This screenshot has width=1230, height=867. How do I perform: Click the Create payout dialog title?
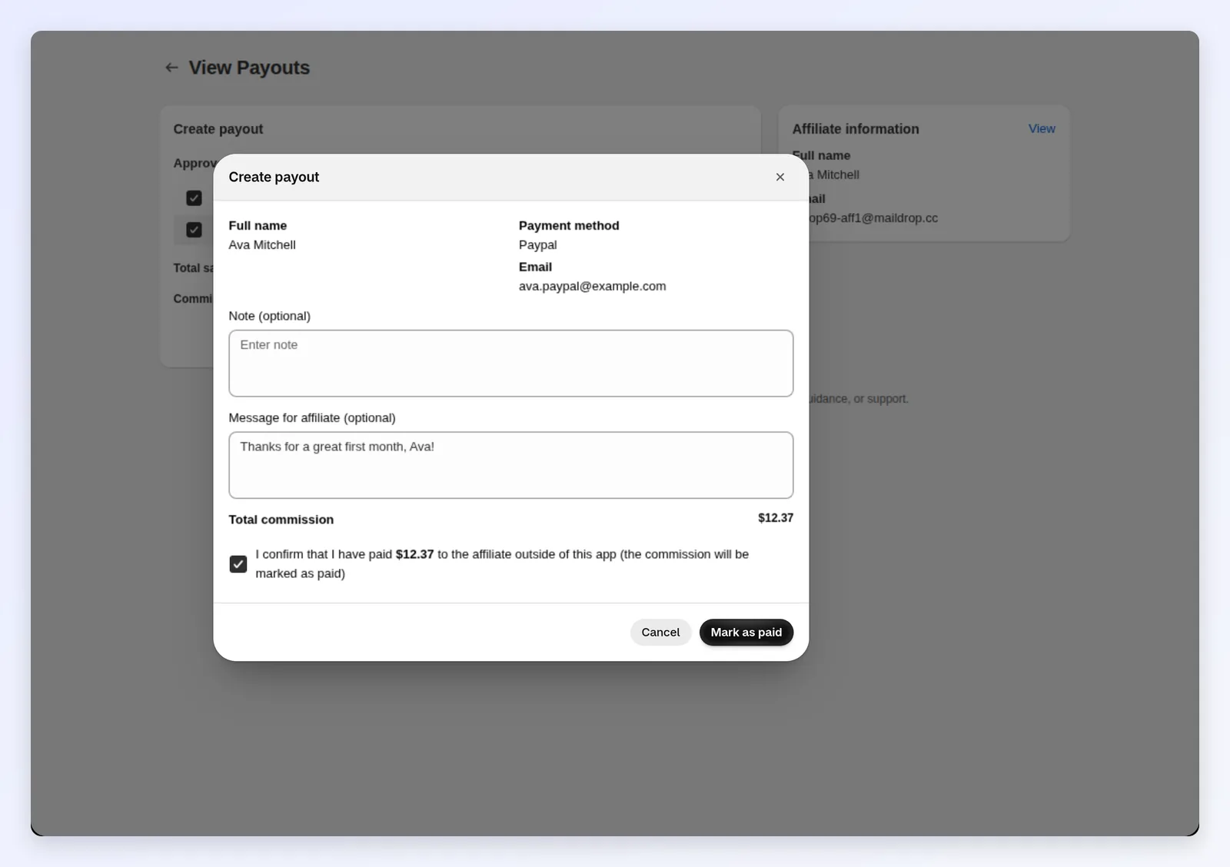pyautogui.click(x=274, y=177)
